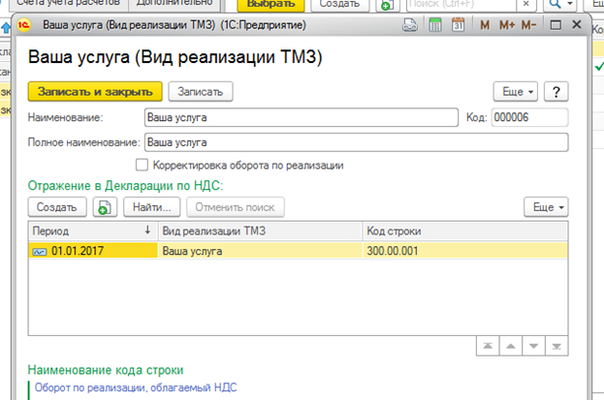Create a new record with Создать
Screen dimensions: 604x400
(57, 206)
